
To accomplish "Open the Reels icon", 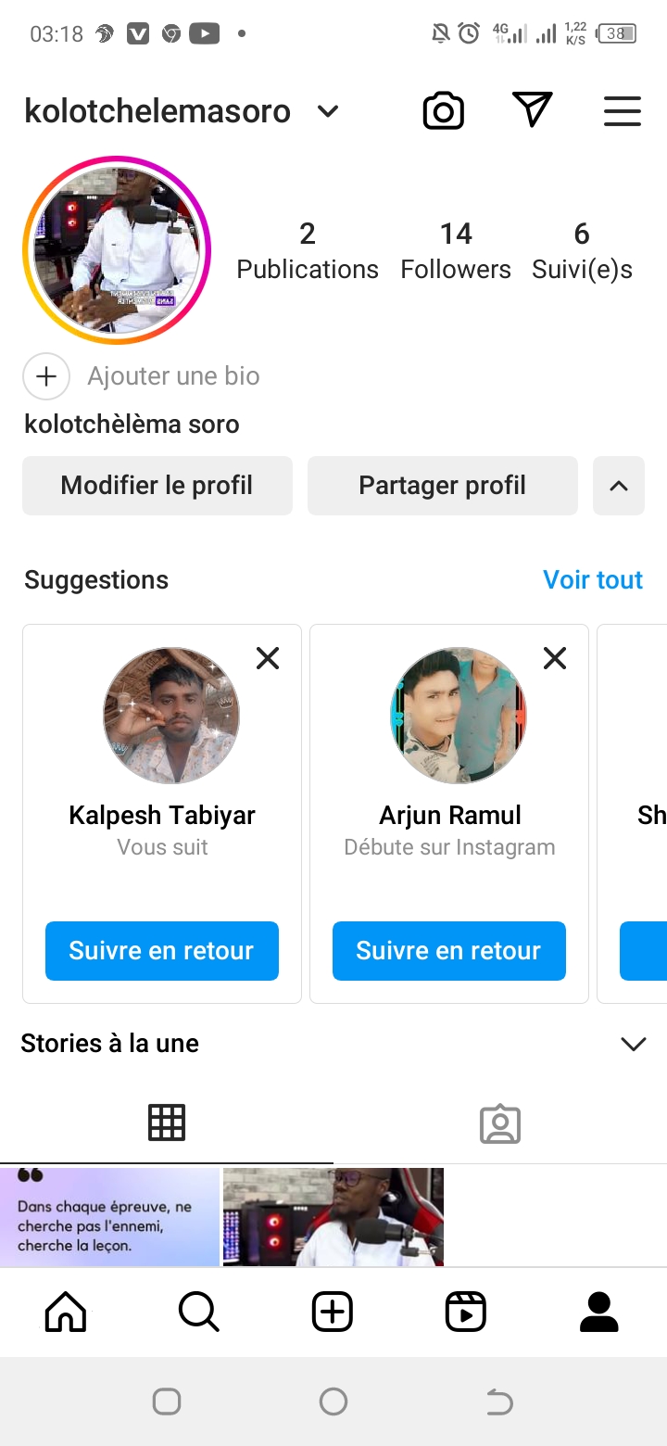I will pos(465,1312).
